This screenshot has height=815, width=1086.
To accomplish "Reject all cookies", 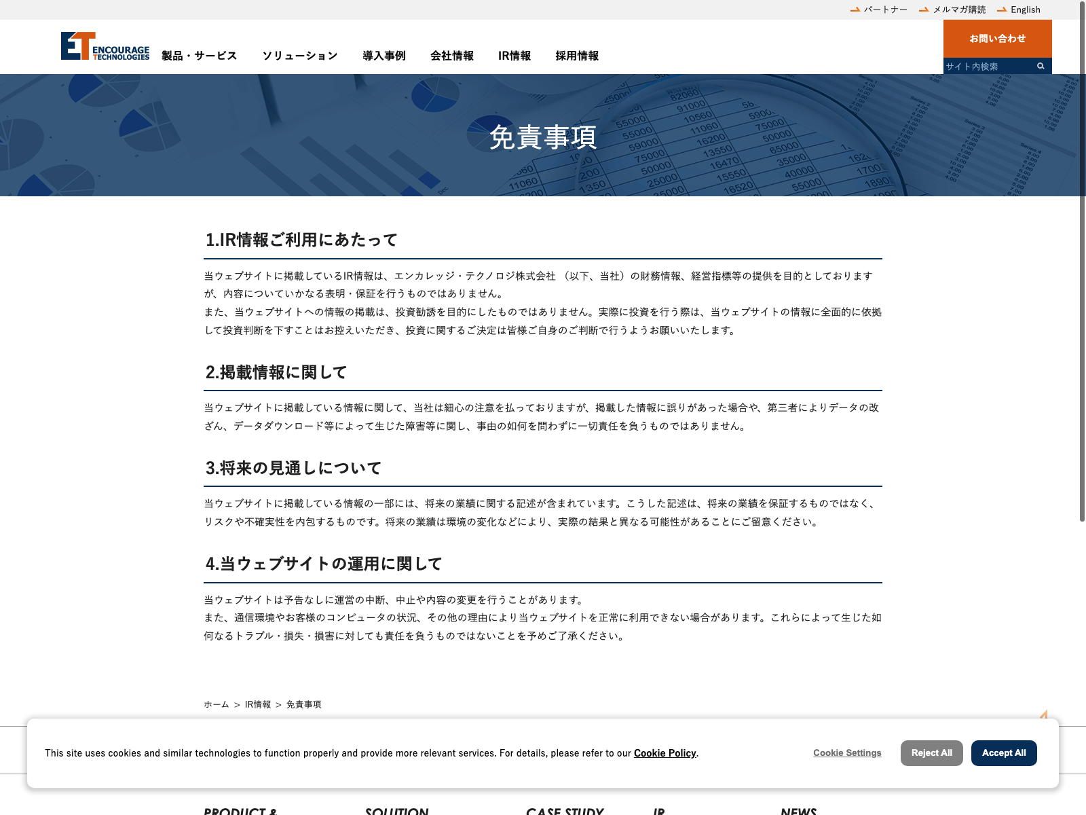I will (x=931, y=753).
